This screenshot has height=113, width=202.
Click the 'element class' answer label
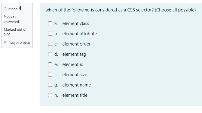[76, 24]
